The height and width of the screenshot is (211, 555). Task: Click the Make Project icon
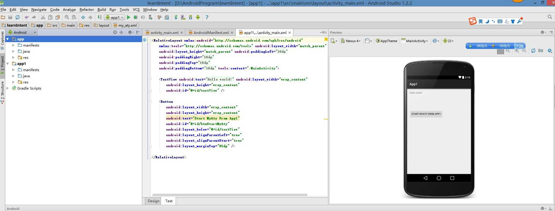point(100,18)
